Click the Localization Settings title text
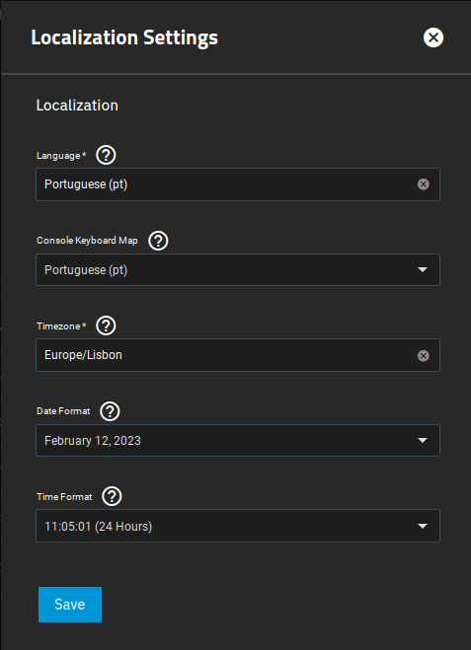The height and width of the screenshot is (650, 471). tap(124, 37)
